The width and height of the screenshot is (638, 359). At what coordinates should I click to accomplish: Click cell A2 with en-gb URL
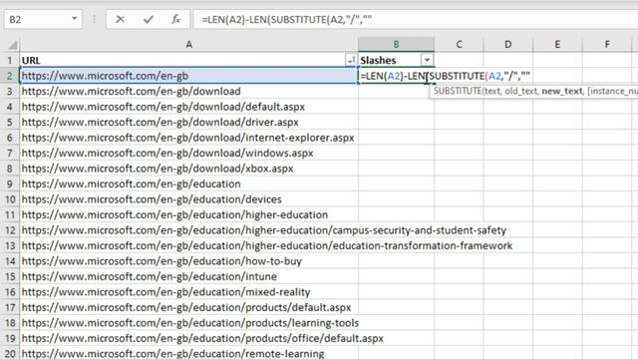click(x=188, y=76)
